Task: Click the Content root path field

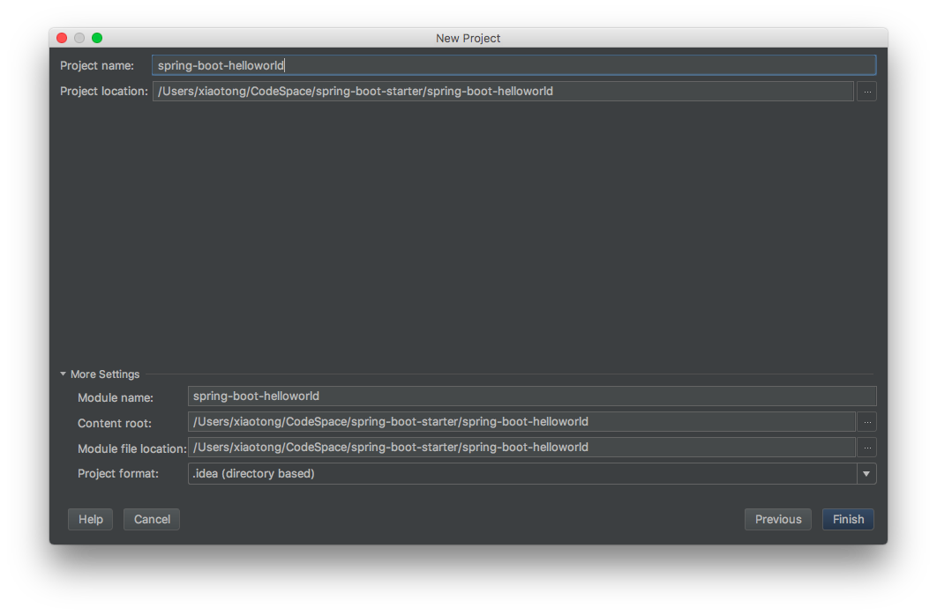Action: (521, 422)
